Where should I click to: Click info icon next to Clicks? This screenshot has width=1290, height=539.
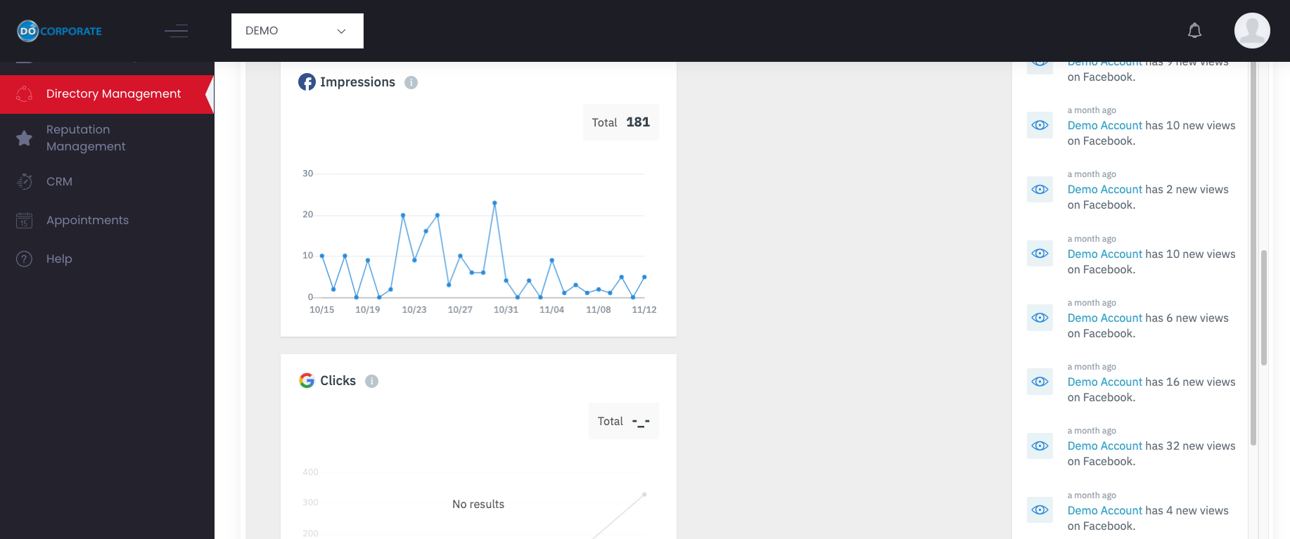click(372, 381)
